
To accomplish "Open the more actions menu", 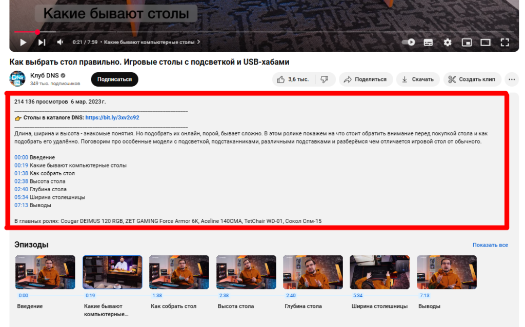I will (512, 79).
